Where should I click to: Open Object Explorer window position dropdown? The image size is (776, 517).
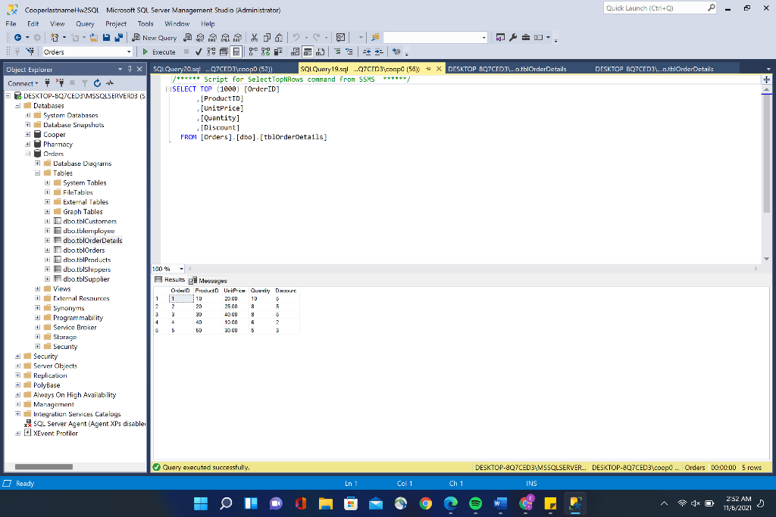coord(120,70)
